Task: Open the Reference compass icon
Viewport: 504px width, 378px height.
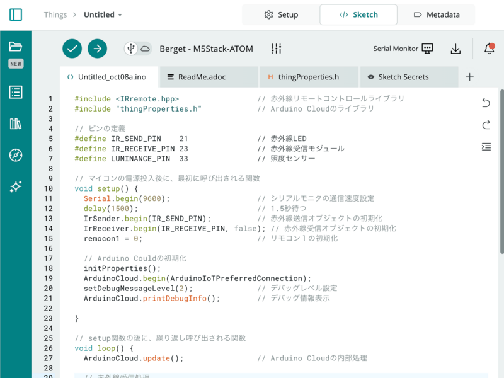Action: tap(16, 155)
